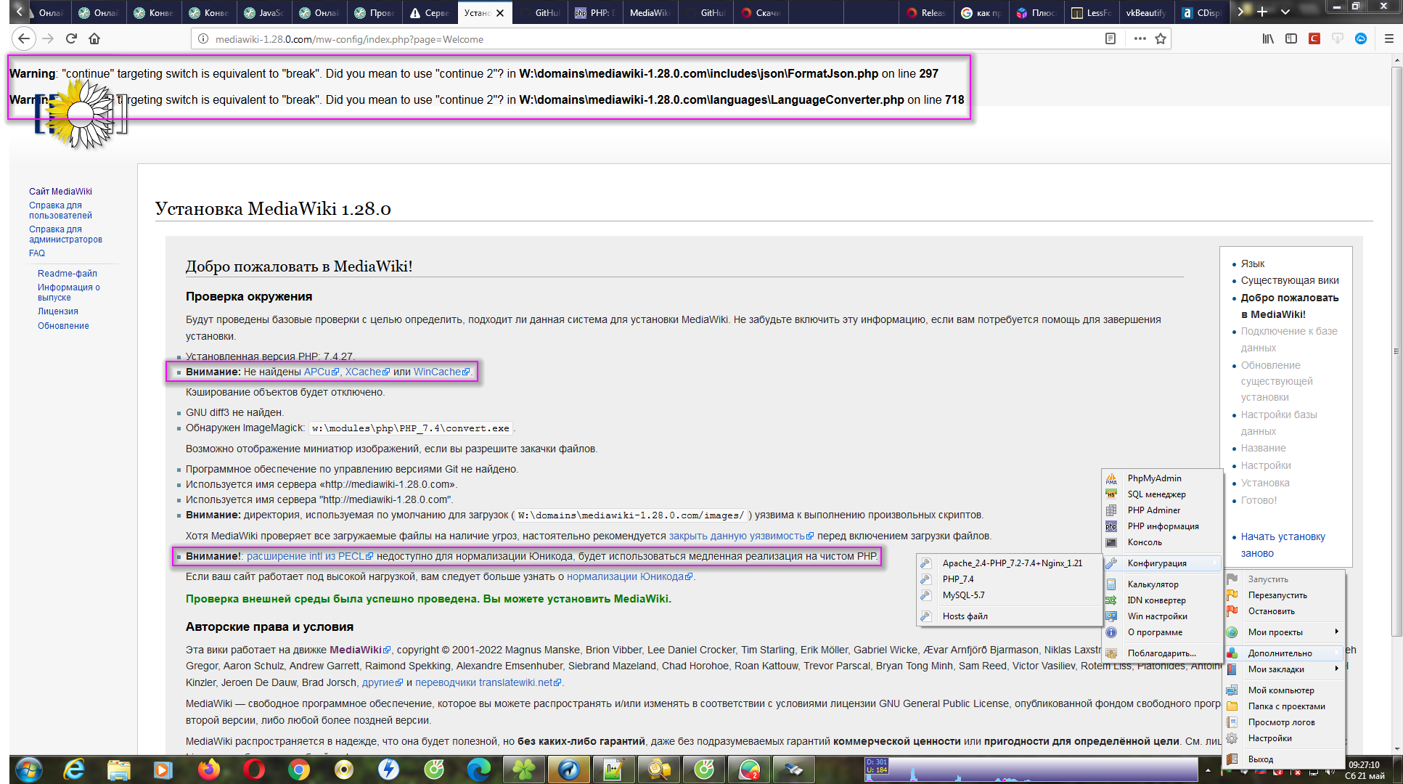Viewport: 1403px width, 784px height.
Task: Bookmark this page with the star icon
Action: [1161, 38]
